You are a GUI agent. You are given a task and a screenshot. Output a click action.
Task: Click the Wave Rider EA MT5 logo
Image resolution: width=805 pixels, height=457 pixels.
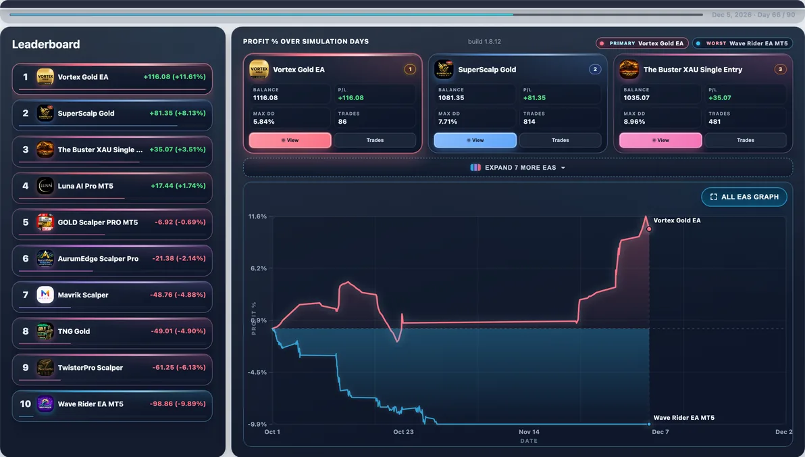[x=45, y=404]
